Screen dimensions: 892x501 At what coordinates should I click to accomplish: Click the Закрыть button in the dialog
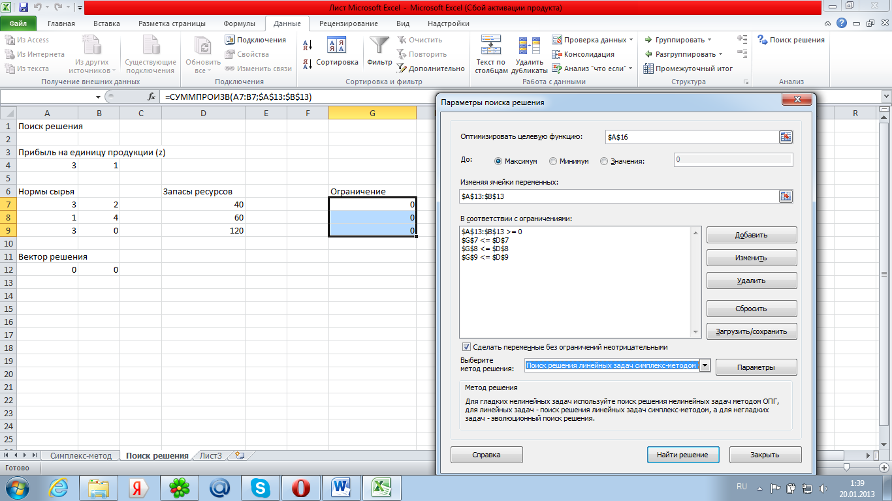click(765, 455)
